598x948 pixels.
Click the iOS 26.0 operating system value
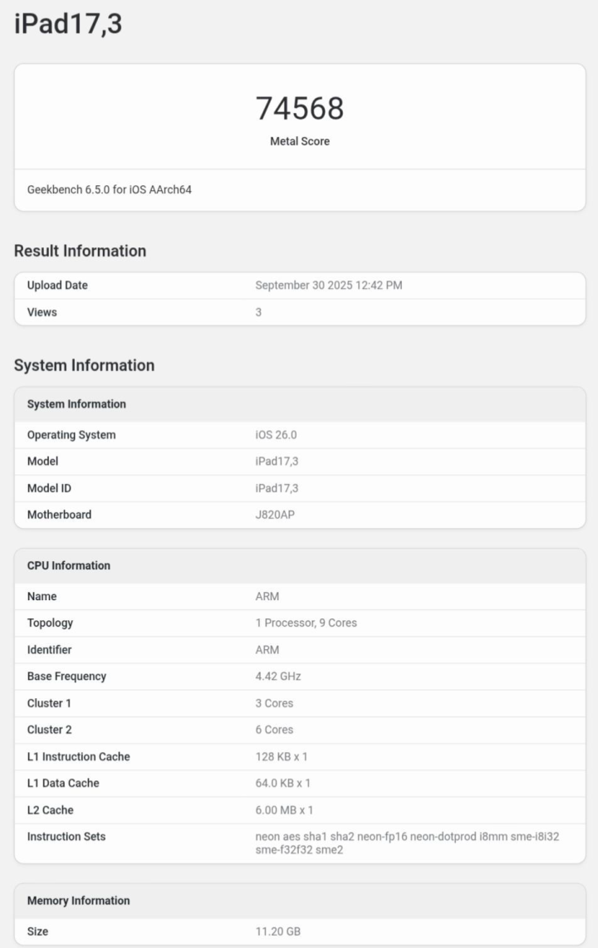(x=277, y=435)
